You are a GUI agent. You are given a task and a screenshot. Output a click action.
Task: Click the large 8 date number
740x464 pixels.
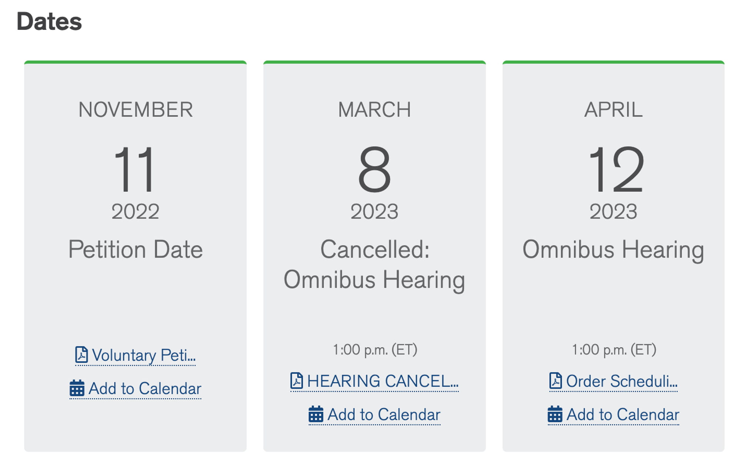374,169
